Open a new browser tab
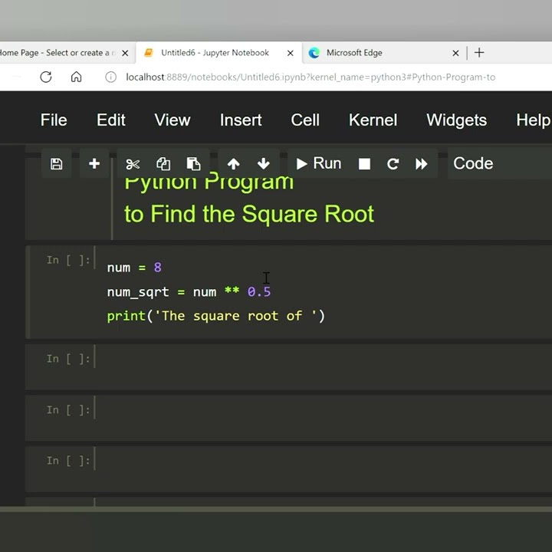 click(x=479, y=53)
